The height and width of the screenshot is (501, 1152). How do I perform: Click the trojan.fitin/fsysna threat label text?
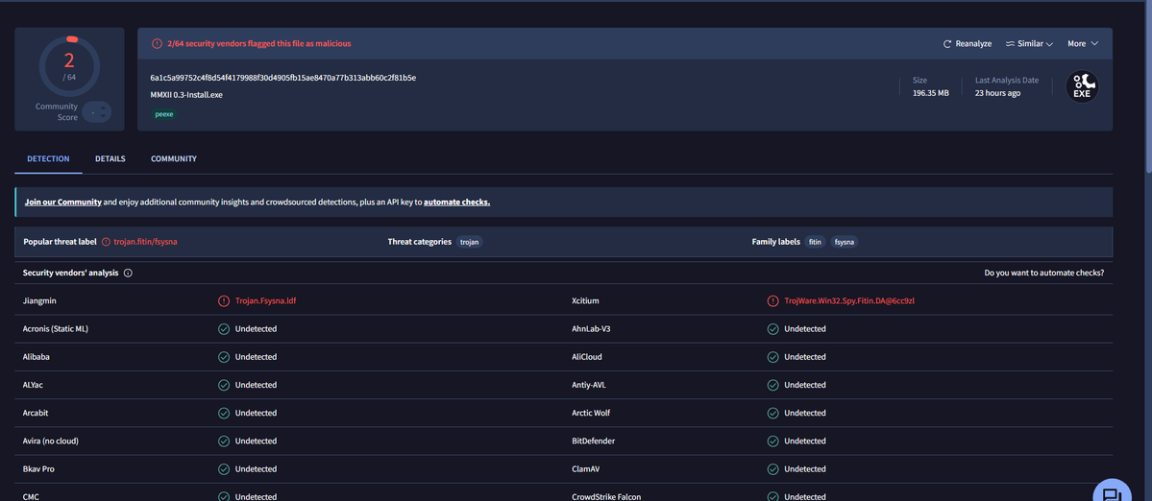click(x=145, y=241)
